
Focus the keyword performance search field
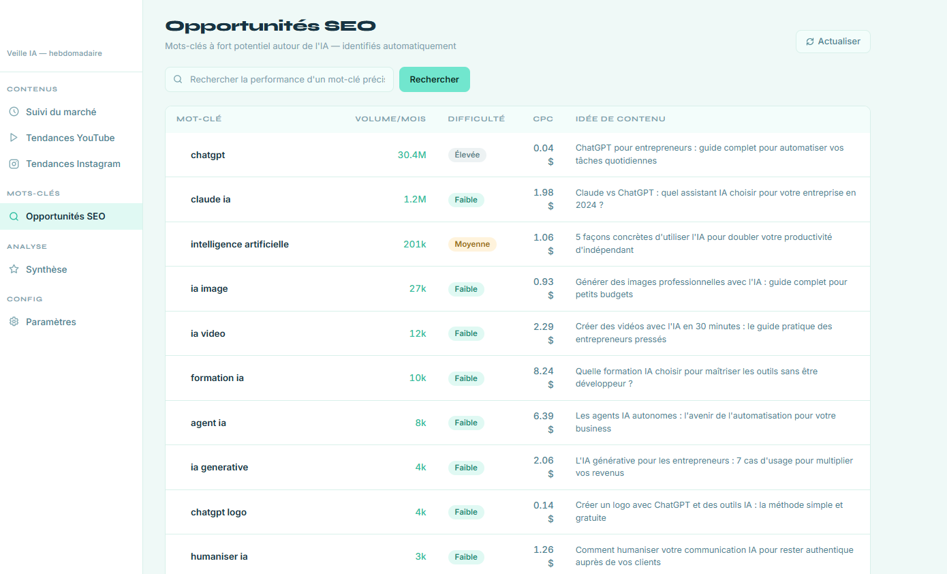[x=279, y=79]
